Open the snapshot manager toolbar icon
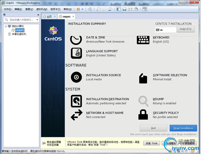The height and width of the screenshot is (154, 201). tap(110, 9)
